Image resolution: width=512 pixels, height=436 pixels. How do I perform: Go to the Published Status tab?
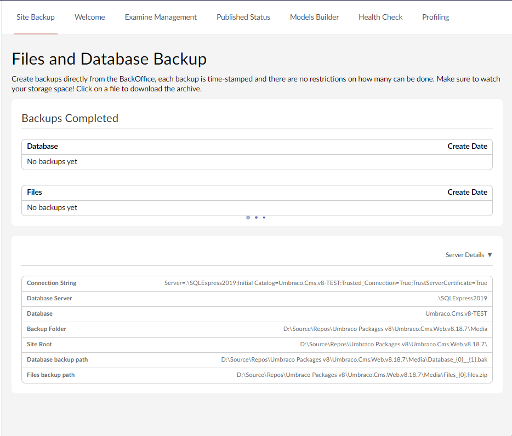click(243, 18)
